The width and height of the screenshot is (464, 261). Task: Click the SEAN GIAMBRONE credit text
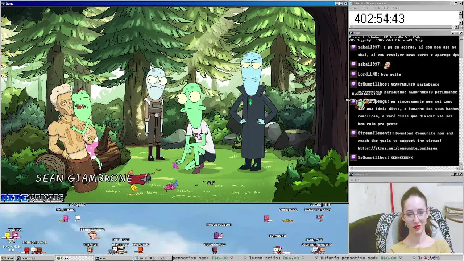(84, 178)
